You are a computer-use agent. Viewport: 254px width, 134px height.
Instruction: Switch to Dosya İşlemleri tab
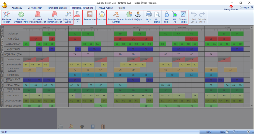click(35, 8)
